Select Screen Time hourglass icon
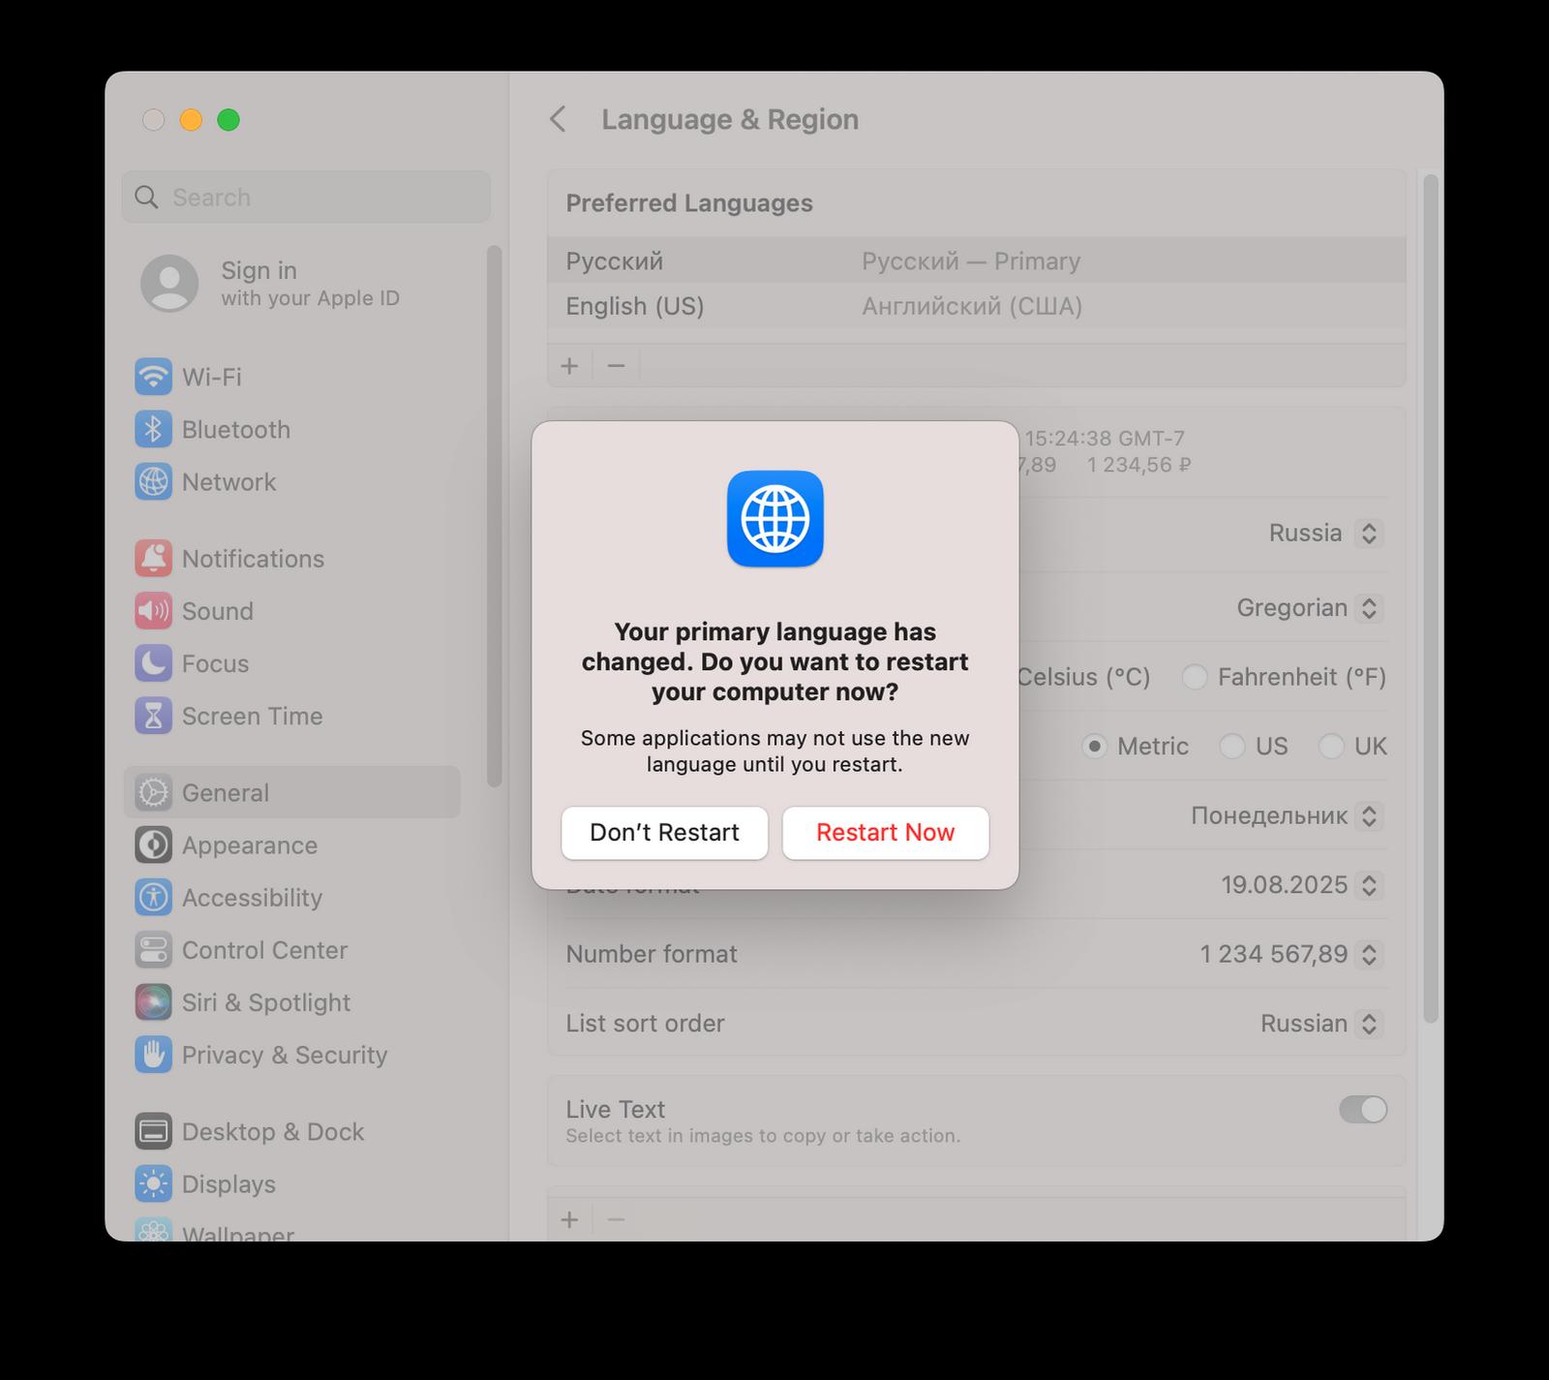 (153, 716)
